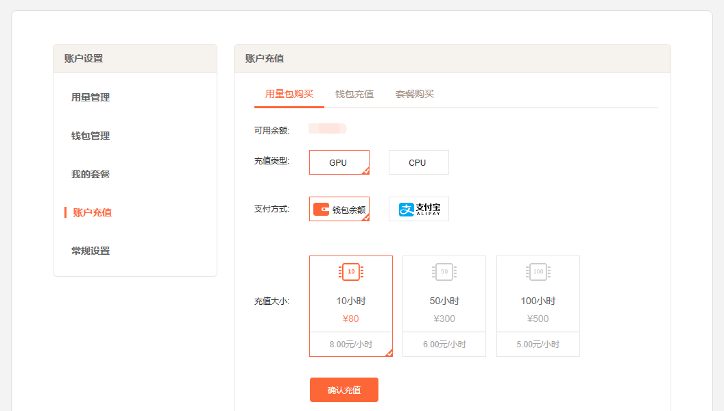Click the blurred available balance value
724x411 pixels.
pos(328,129)
